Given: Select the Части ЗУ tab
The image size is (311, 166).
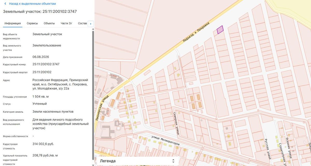Looking at the screenshot, I should click(66, 23).
